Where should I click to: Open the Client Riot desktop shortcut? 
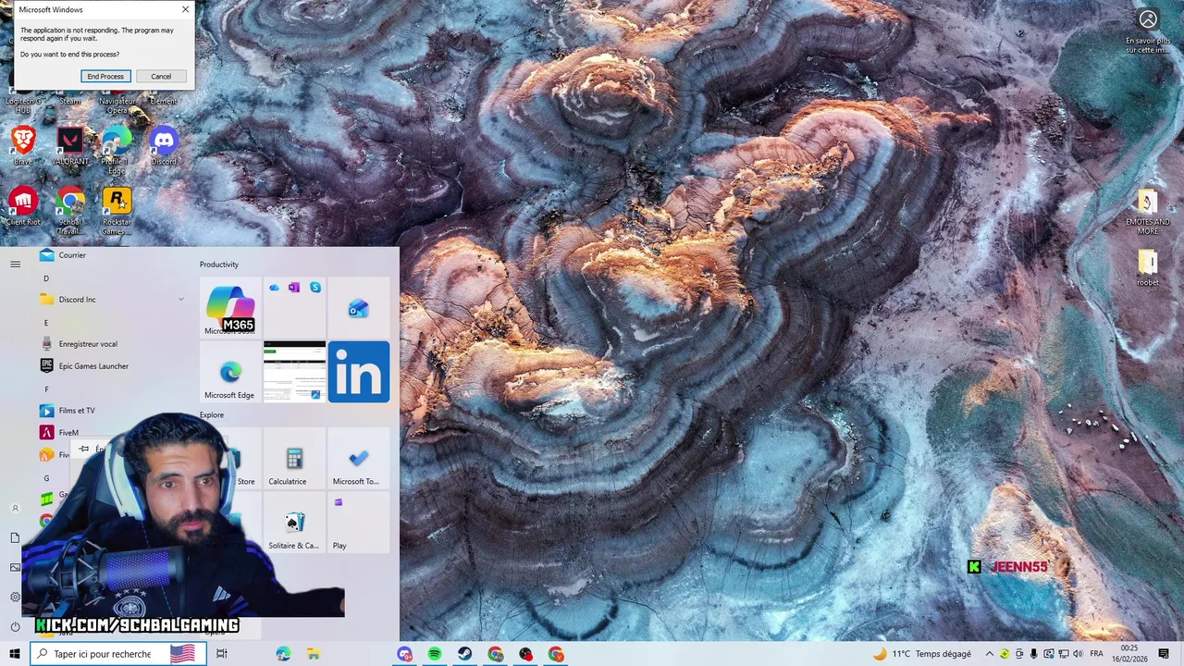tap(23, 206)
